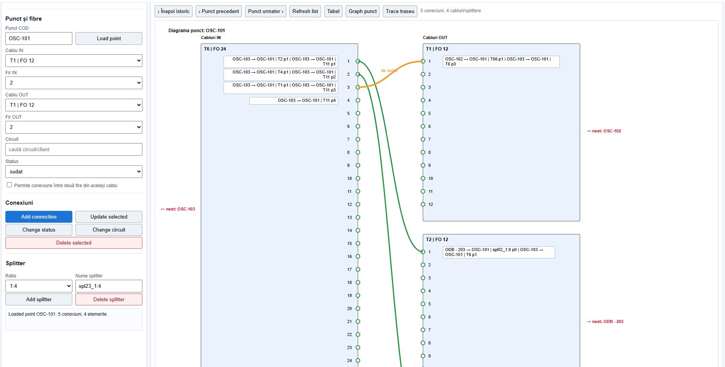The width and height of the screenshot is (725, 367).
Task: Go to Punct precedent
Action: 219,11
